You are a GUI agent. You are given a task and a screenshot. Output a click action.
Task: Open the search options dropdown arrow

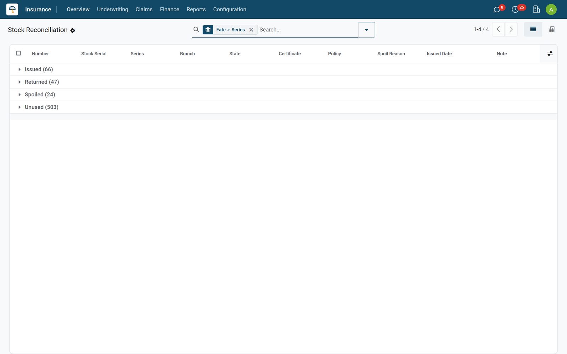point(366,30)
